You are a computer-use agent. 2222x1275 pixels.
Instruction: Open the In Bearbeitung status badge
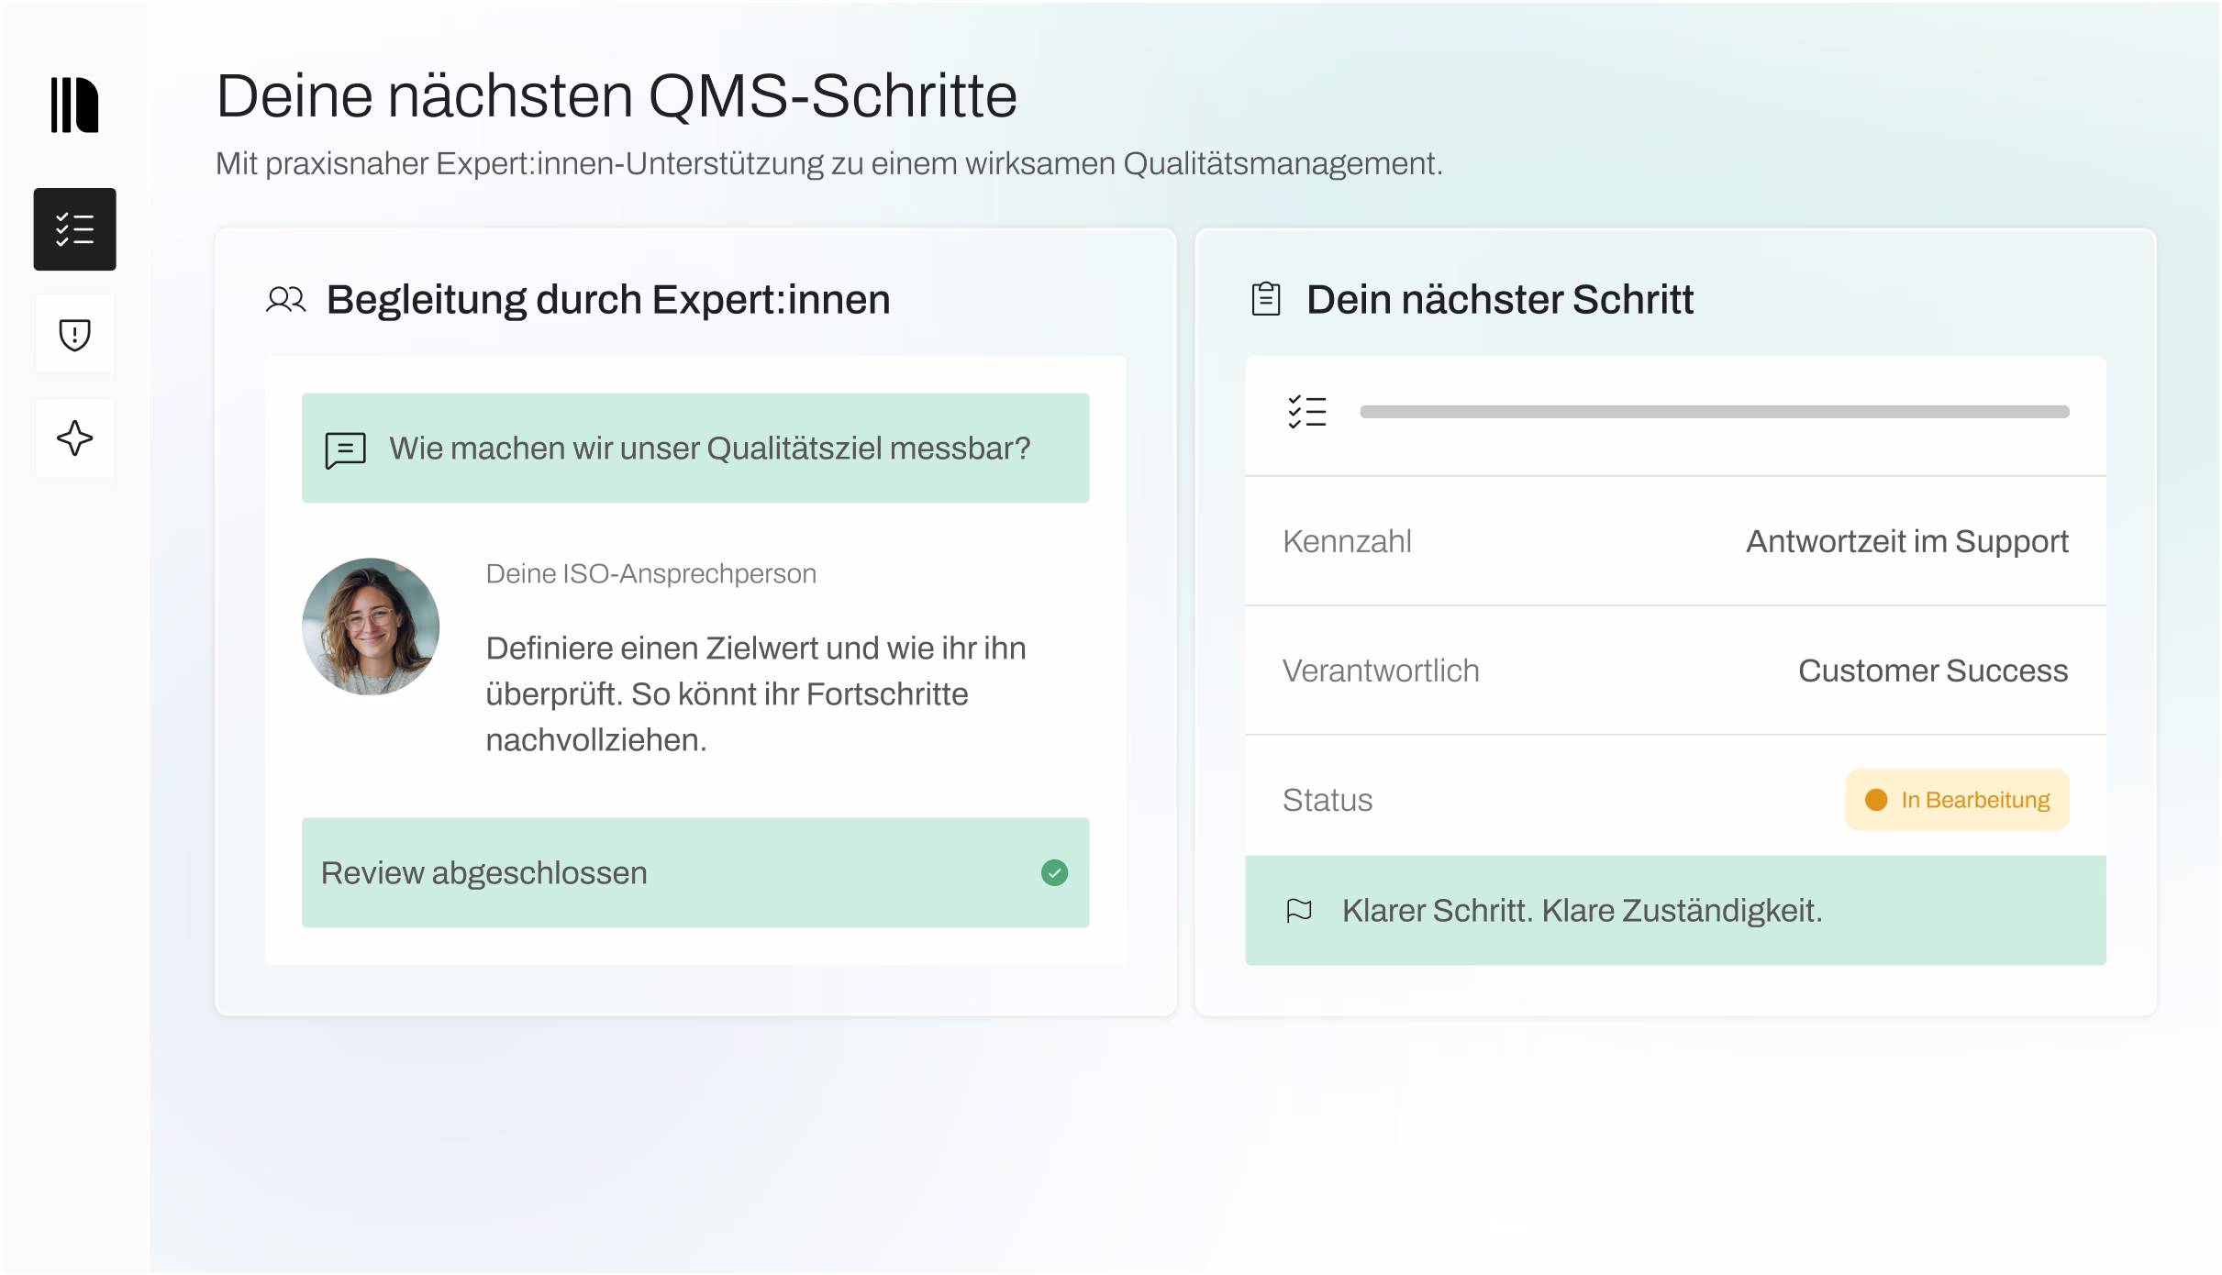point(1957,800)
